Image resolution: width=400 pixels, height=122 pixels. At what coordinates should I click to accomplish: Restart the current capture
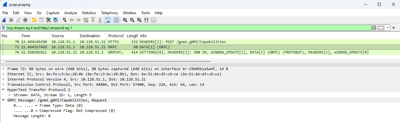click(18, 20)
